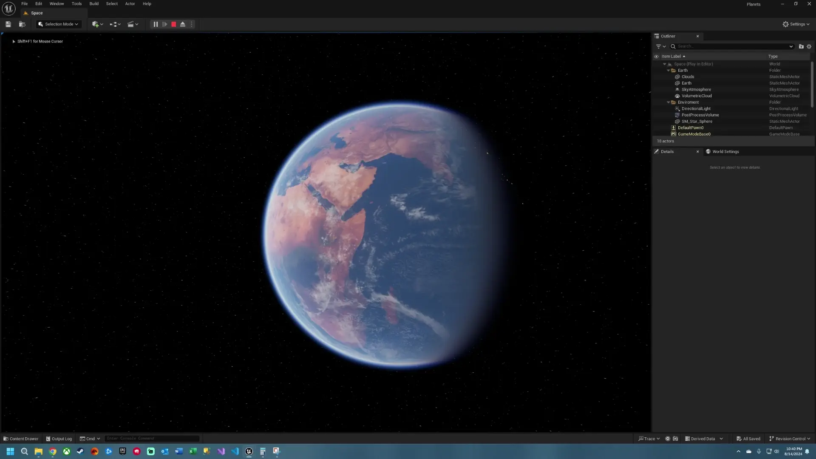This screenshot has height=459, width=816.
Task: Select the DirectionalLight actor
Action: coord(696,108)
